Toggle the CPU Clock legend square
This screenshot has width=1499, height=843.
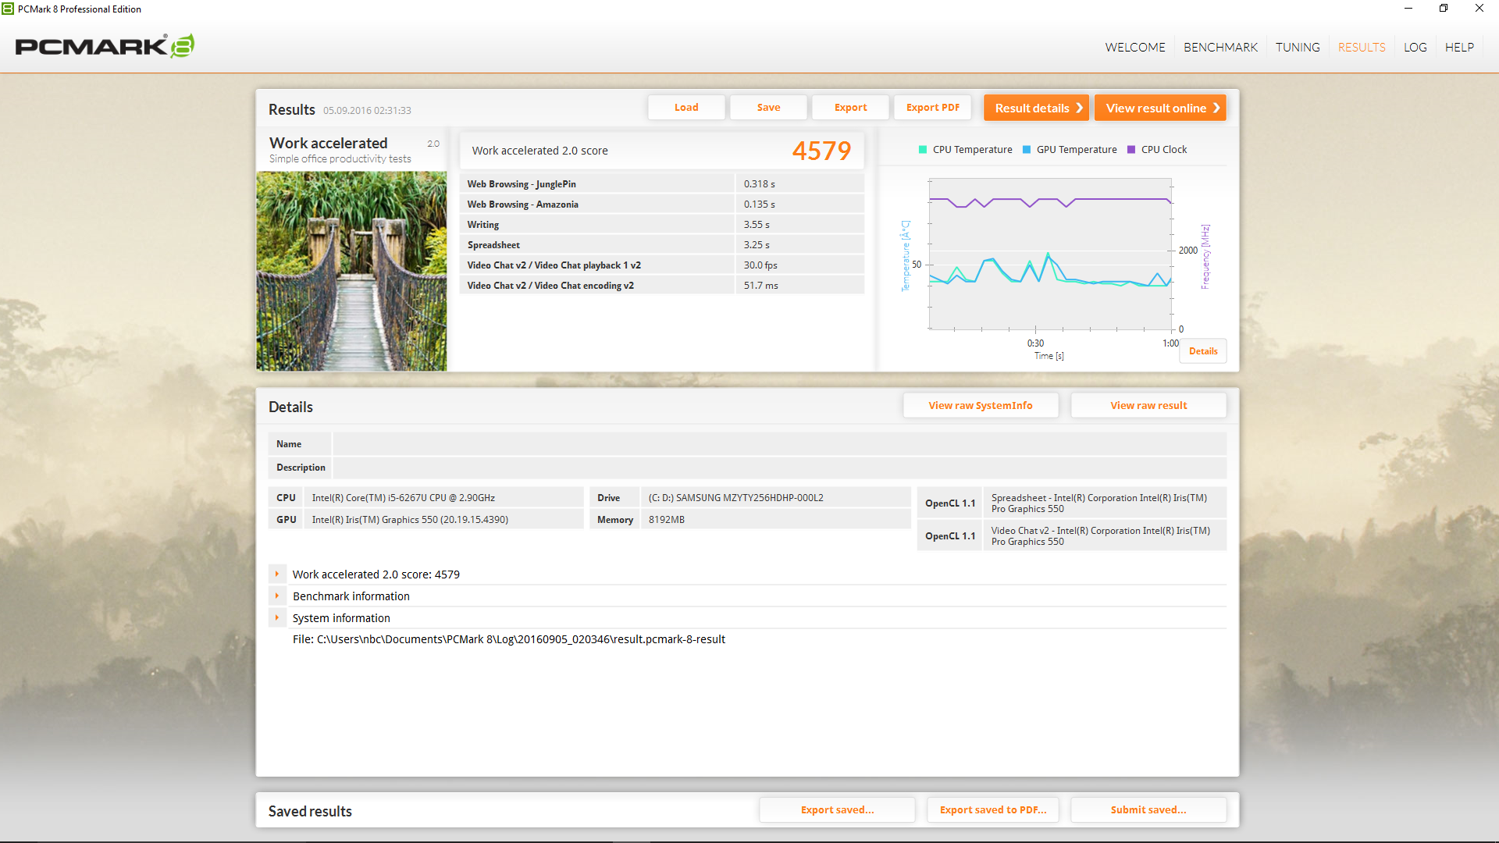pos(1131,150)
